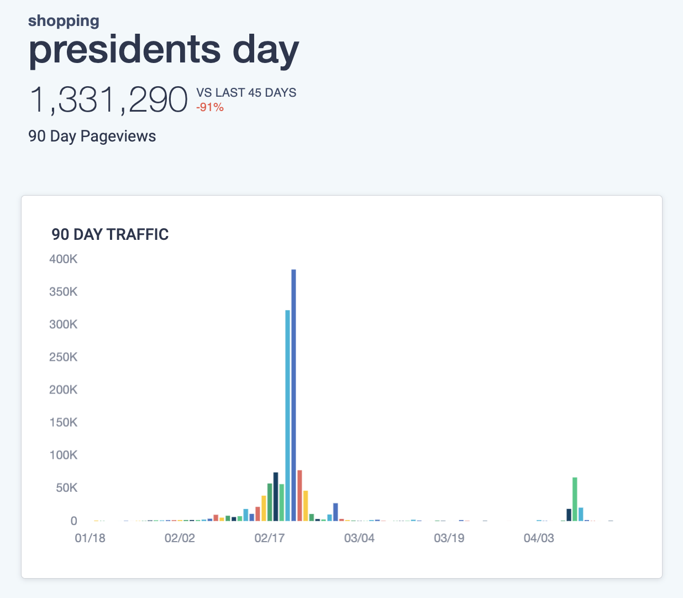683x598 pixels.
Task: Click the red bar right of the peak
Action: click(x=300, y=495)
